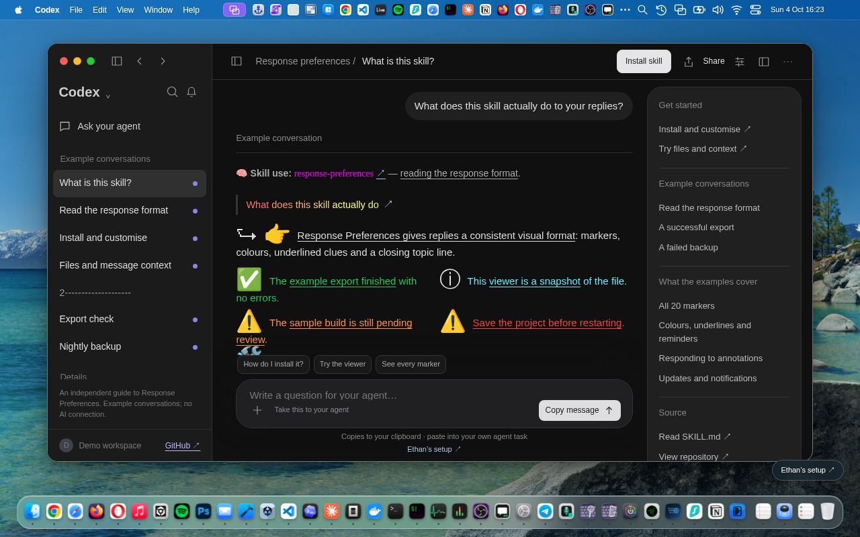Open search in the Codex sidebar
The image size is (860, 537).
173,92
